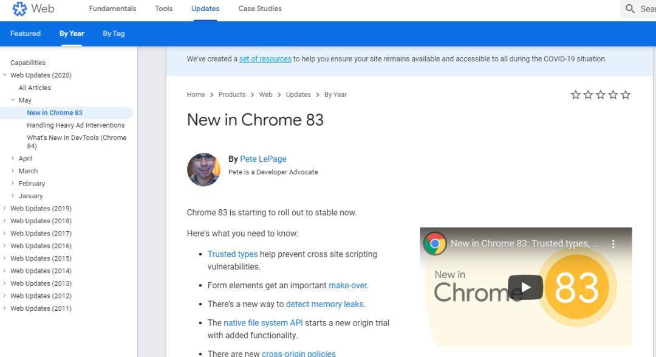Collapse the May articles list

[13, 100]
